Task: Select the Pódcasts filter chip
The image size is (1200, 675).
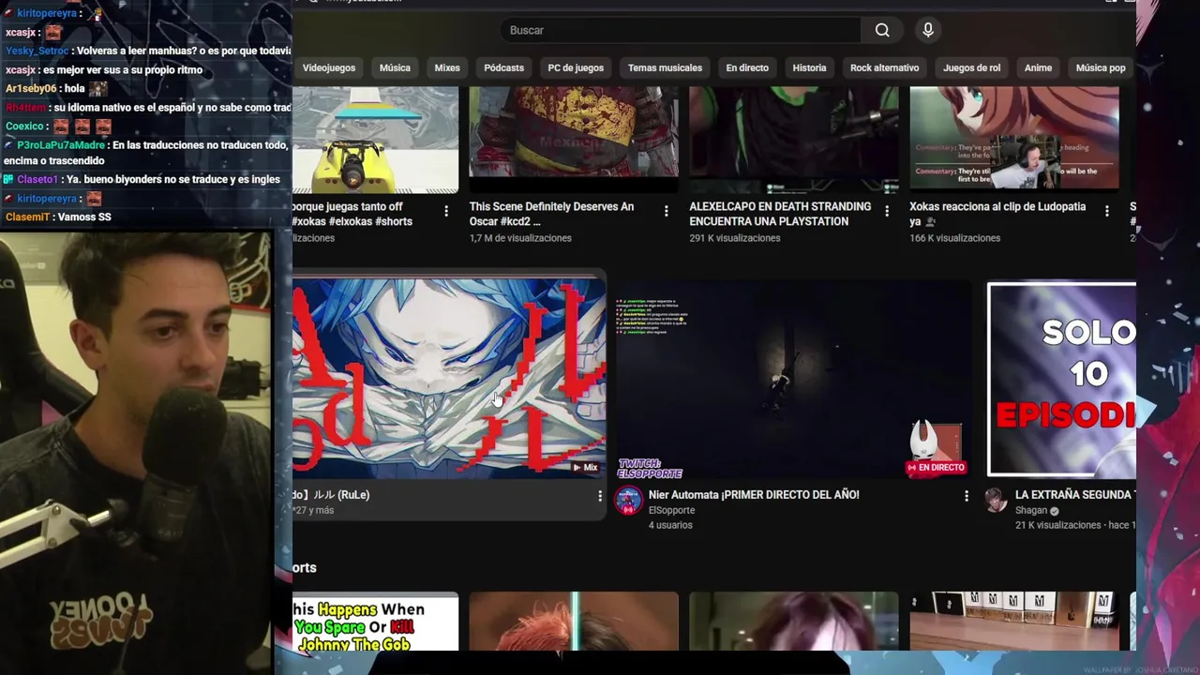Action: tap(503, 67)
